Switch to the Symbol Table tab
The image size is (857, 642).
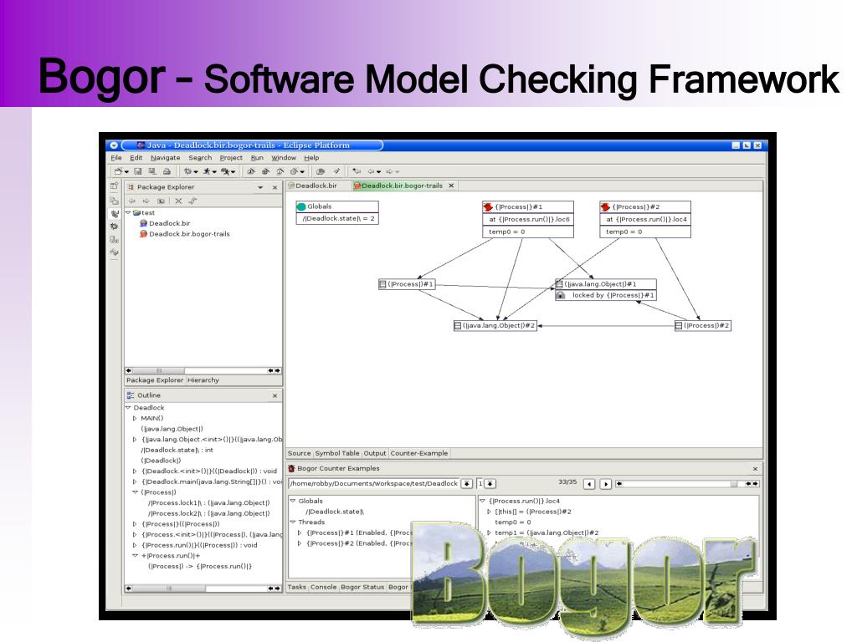(x=337, y=453)
